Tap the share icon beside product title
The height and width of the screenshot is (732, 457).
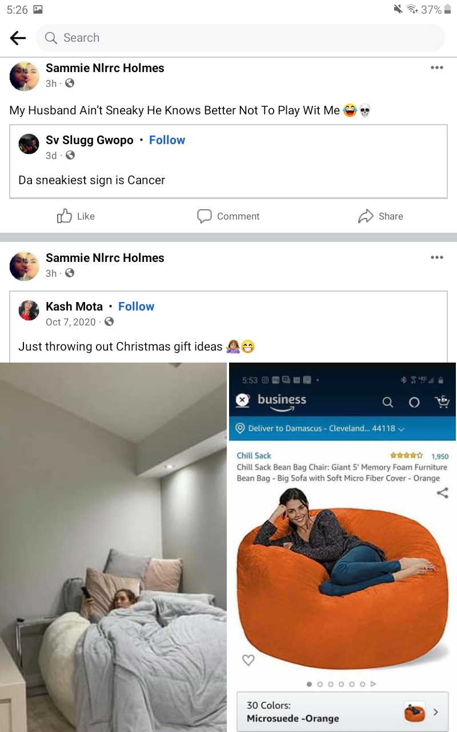click(x=443, y=493)
